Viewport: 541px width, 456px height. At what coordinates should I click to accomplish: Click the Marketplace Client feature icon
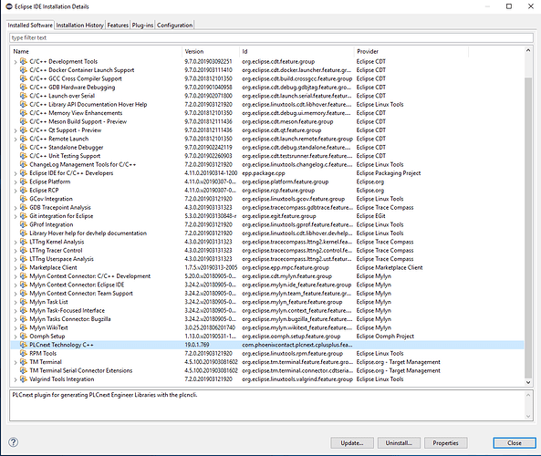(24, 267)
